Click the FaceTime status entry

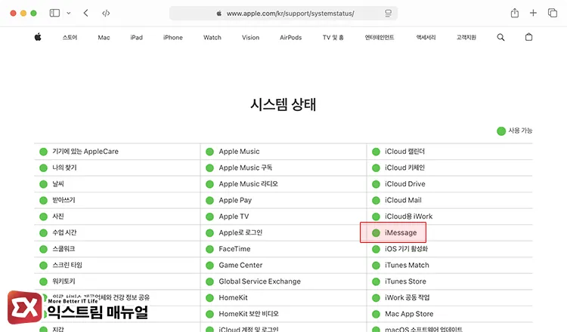(234, 249)
